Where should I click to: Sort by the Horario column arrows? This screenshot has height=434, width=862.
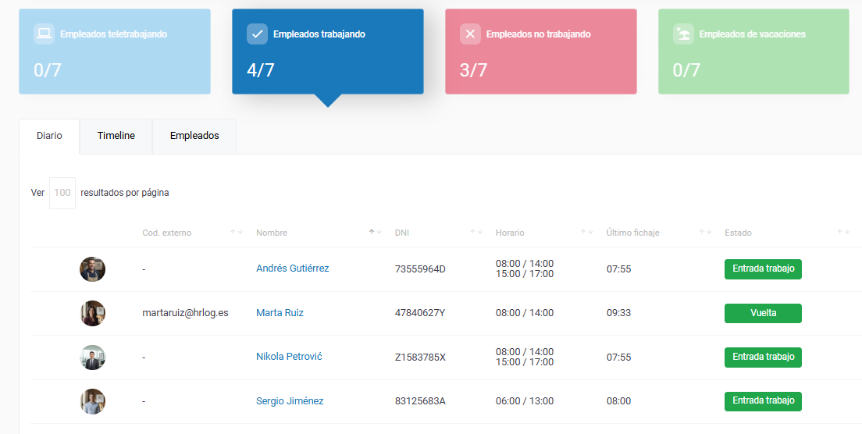pos(586,233)
